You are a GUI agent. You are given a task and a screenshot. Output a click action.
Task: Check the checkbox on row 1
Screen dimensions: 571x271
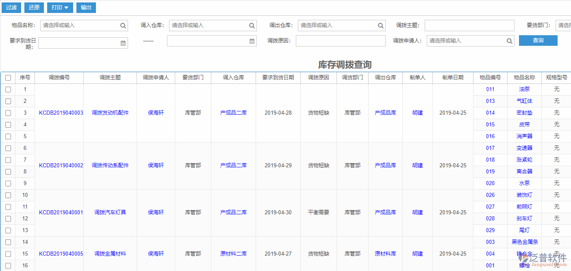(x=8, y=89)
